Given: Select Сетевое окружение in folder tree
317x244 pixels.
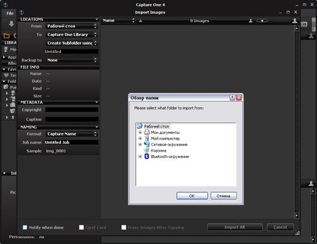Looking at the screenshot, I should (169, 145).
